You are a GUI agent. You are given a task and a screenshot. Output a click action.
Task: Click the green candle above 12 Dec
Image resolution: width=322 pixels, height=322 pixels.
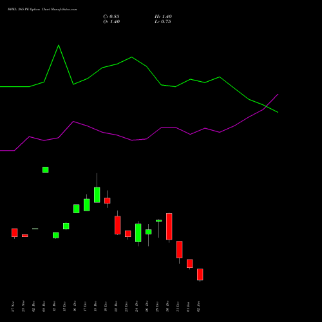pyautogui.click(x=56, y=235)
